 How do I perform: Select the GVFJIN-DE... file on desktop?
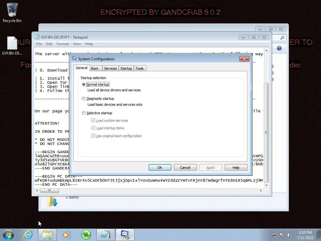[12, 46]
